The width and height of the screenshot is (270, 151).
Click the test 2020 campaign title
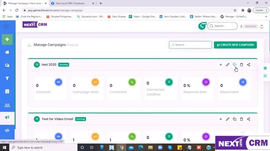(x=49, y=65)
